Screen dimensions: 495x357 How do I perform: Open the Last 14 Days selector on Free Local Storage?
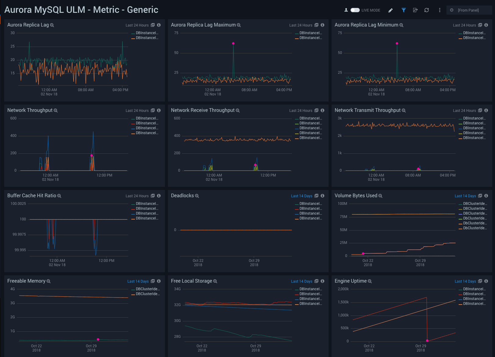point(302,281)
